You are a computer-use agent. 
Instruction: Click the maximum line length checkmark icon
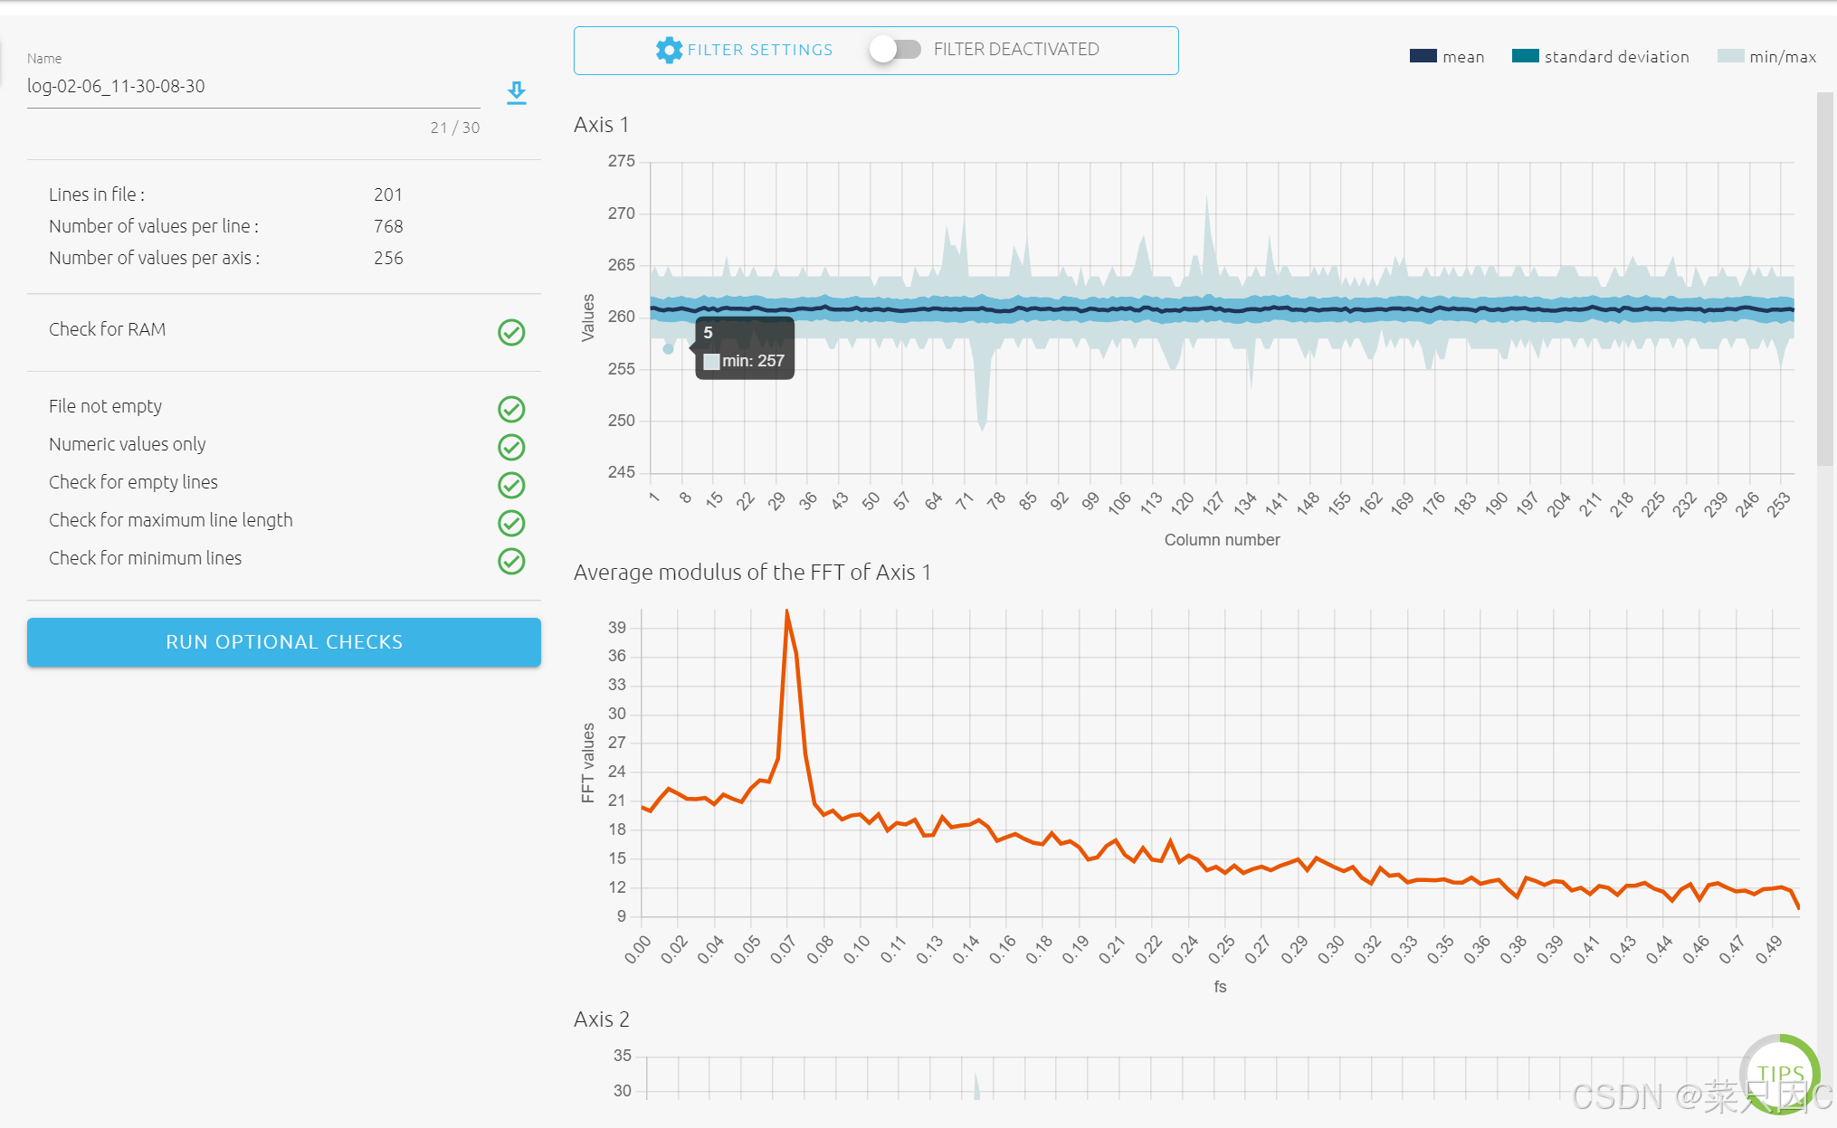[x=511, y=523]
